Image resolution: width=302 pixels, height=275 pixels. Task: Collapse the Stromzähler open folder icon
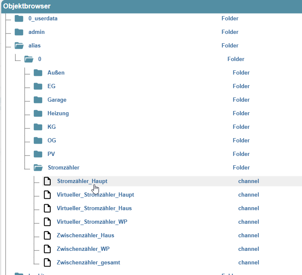click(38, 168)
